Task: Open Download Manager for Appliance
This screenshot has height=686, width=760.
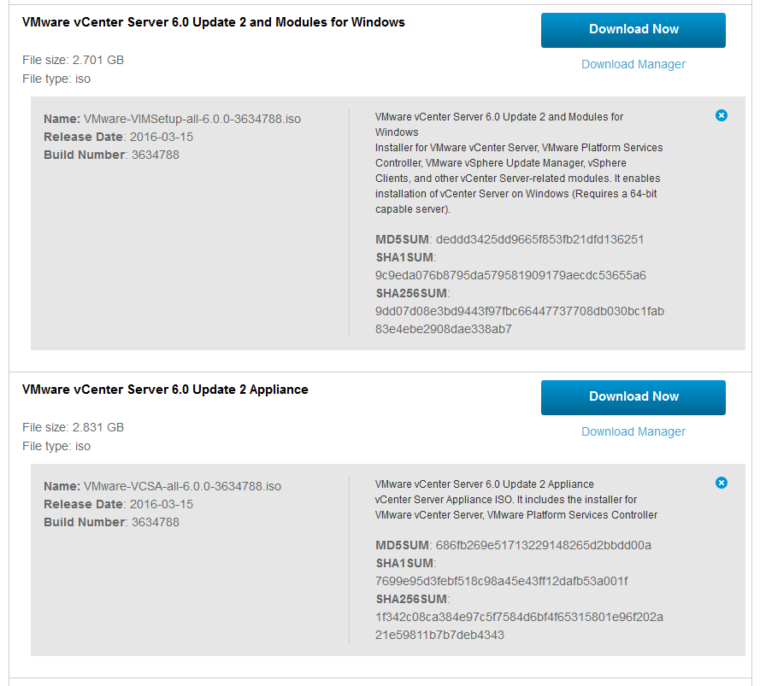Action: pos(633,431)
